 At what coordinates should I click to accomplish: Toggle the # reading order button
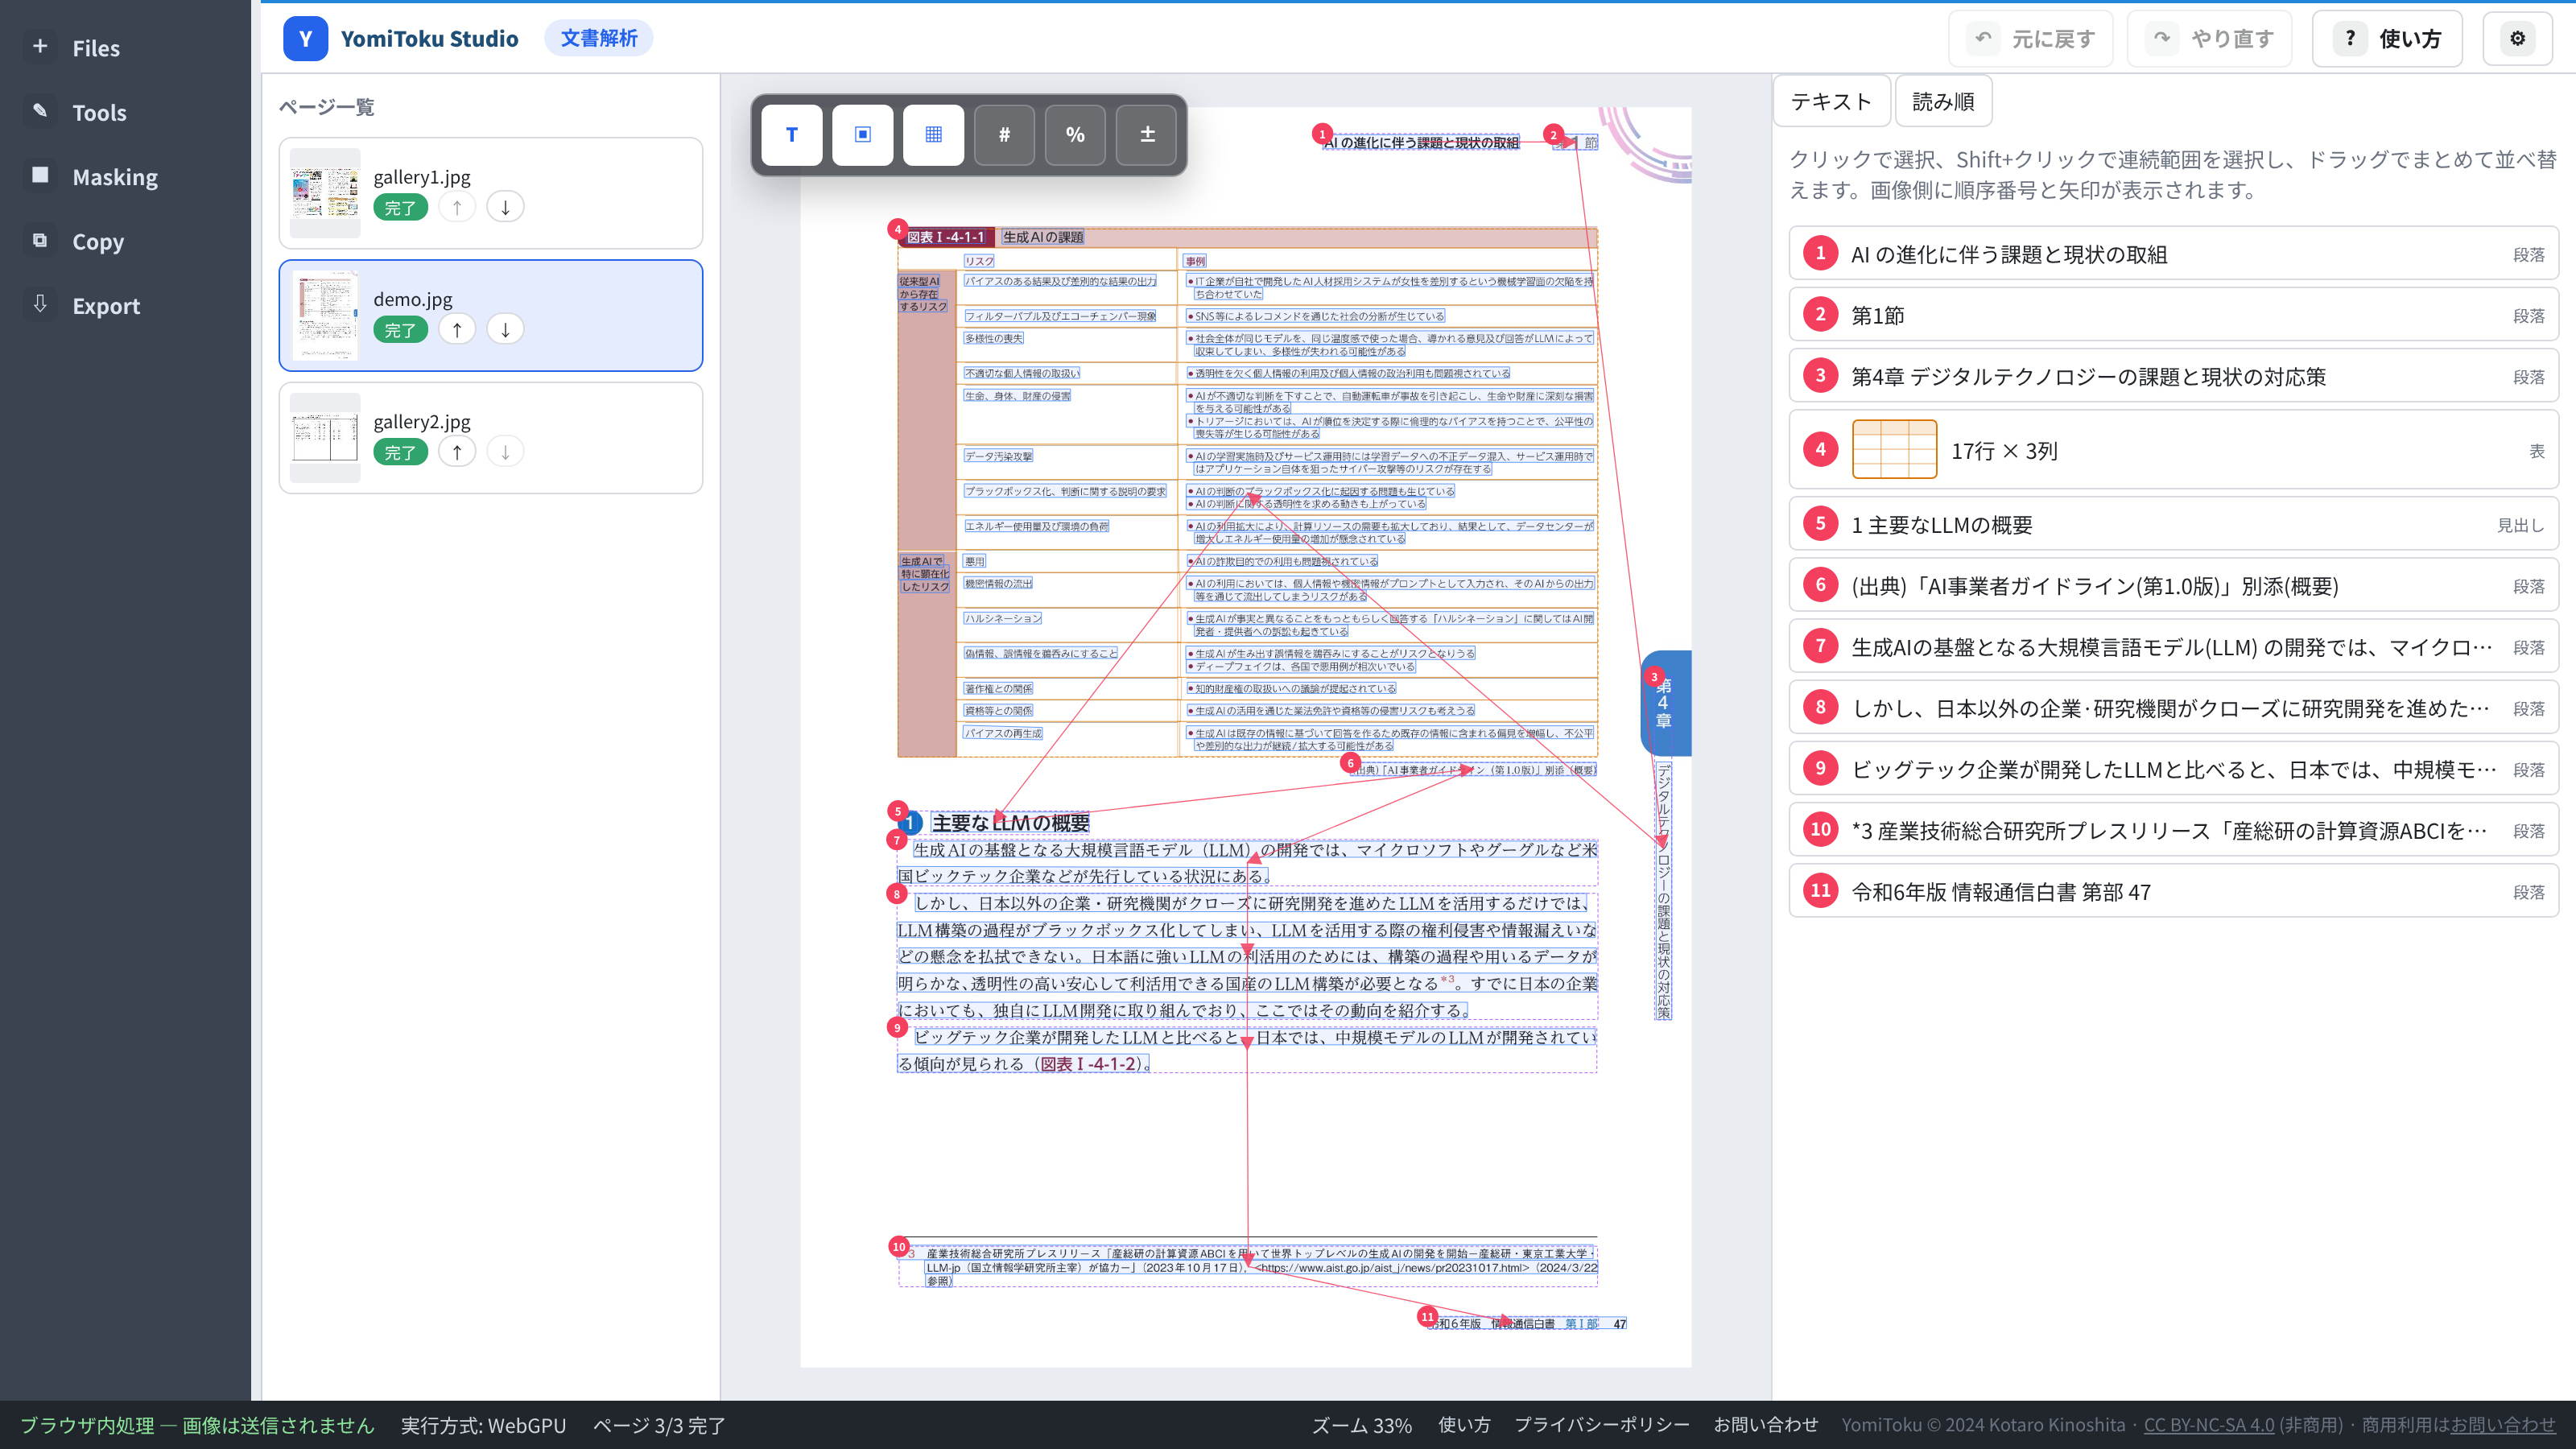pyautogui.click(x=1004, y=135)
